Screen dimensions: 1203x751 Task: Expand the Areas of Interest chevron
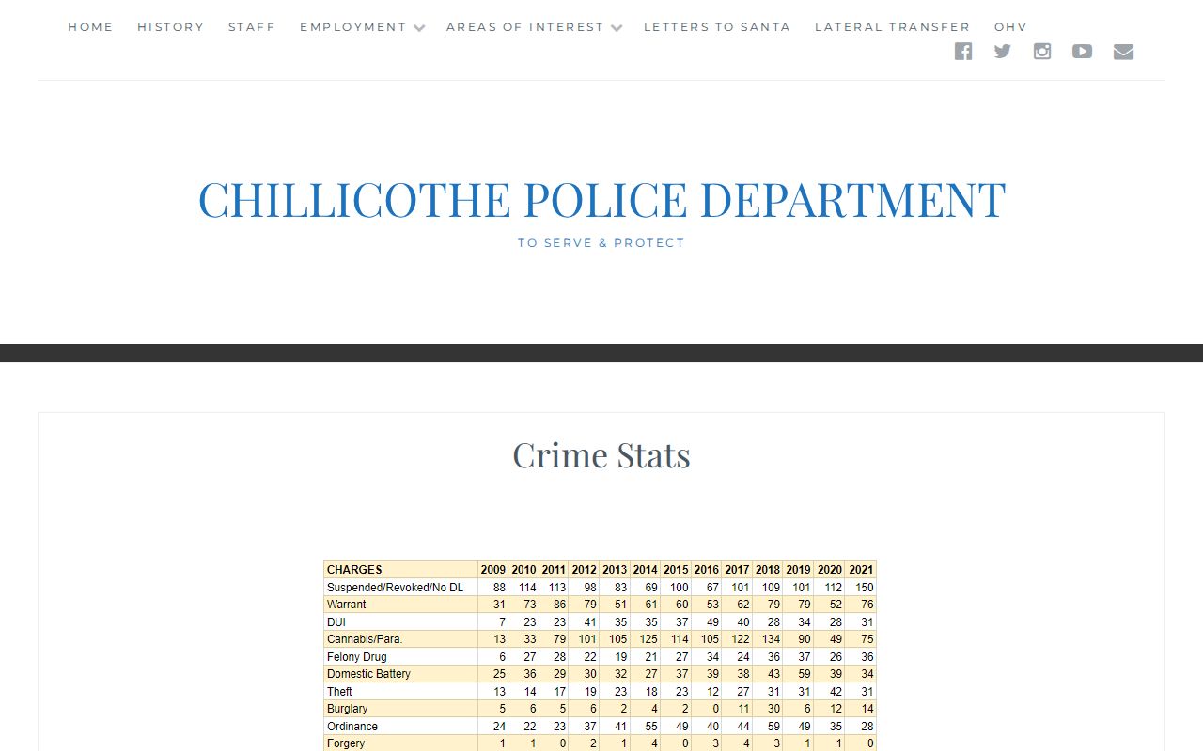(x=617, y=28)
